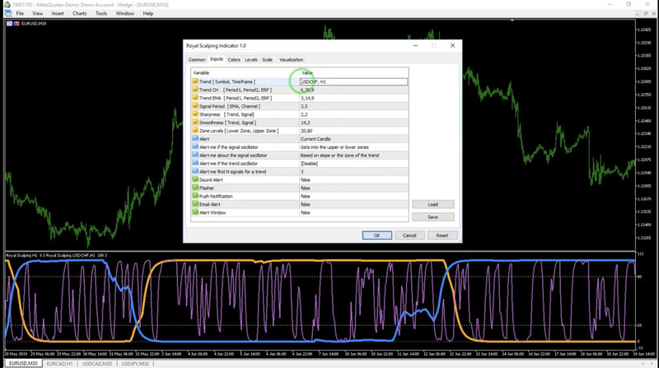Open the View menu
Viewport: 659px width, 368px height.
[37, 13]
